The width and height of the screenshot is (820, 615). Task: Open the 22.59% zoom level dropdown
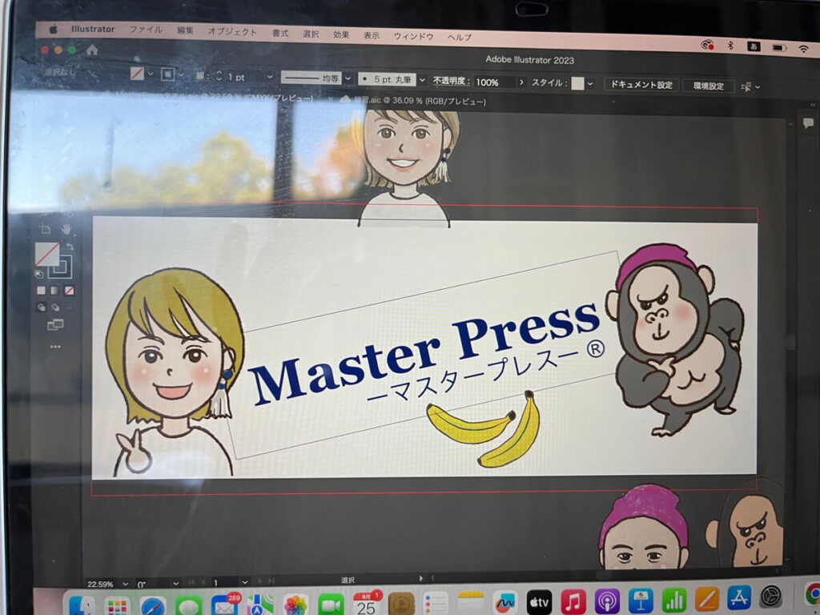pyautogui.click(x=125, y=584)
